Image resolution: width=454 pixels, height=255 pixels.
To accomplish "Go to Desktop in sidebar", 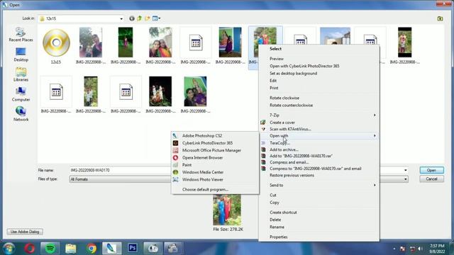I will coord(21,55).
